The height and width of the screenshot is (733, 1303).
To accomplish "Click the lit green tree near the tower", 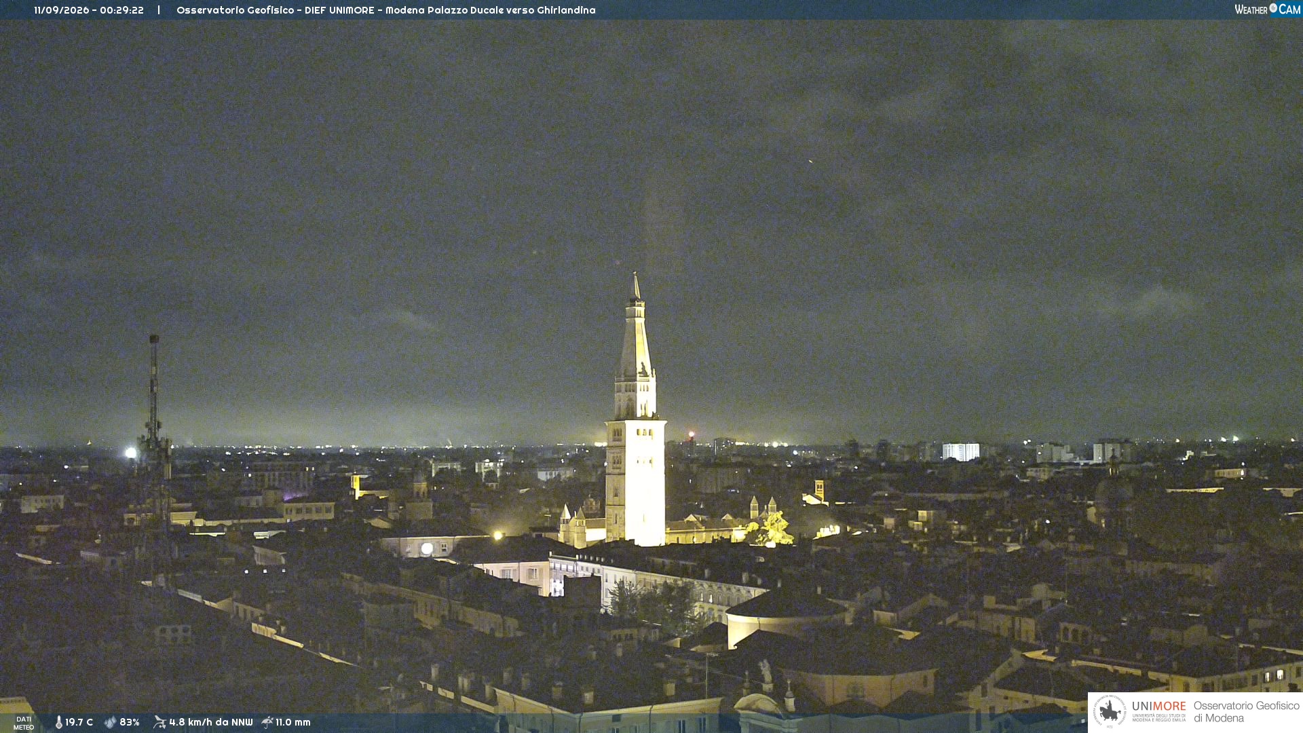I will (x=772, y=529).
